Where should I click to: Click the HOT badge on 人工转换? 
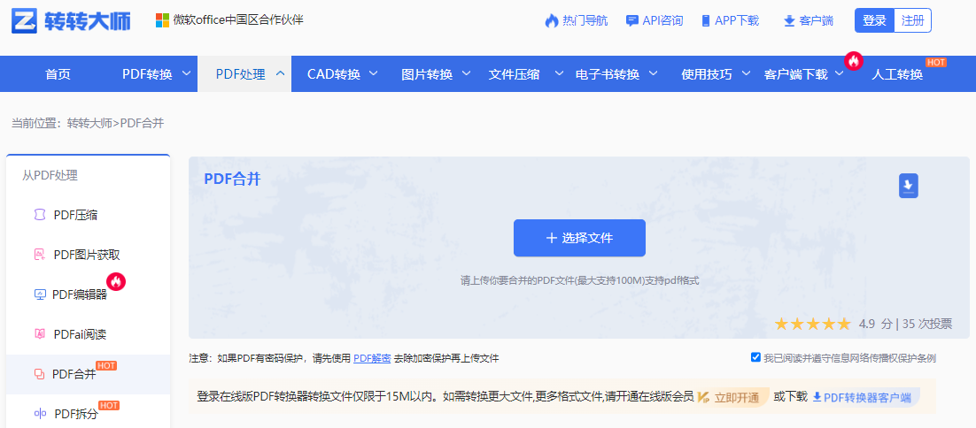[x=936, y=62]
